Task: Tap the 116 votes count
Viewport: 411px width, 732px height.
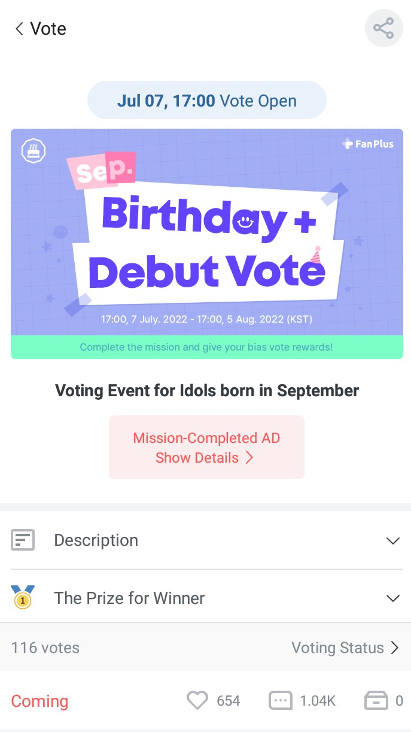Action: 45,648
